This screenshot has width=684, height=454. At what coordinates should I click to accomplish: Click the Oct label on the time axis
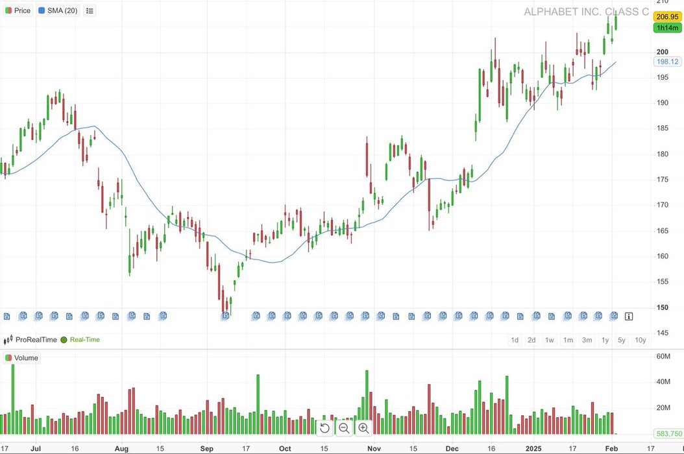click(x=285, y=448)
